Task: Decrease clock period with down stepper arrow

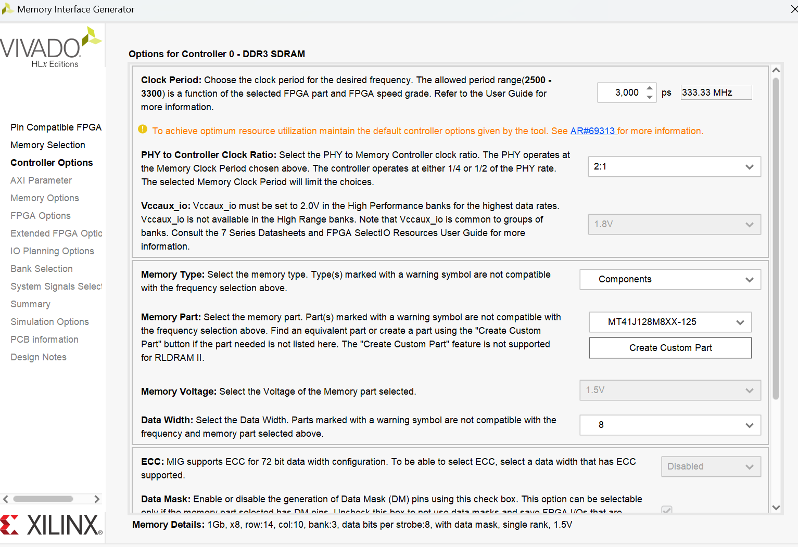Action: click(650, 97)
